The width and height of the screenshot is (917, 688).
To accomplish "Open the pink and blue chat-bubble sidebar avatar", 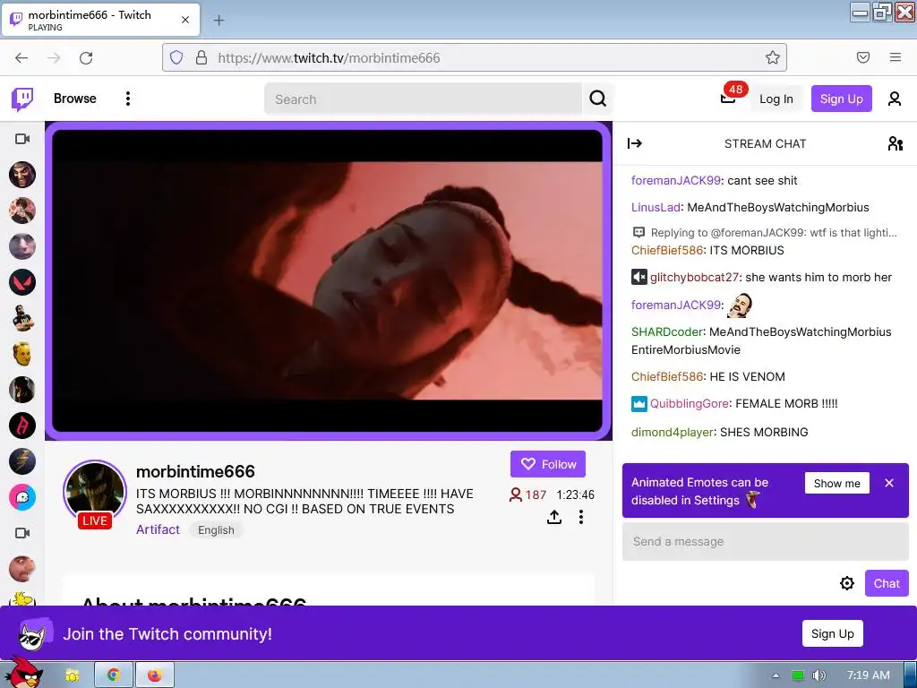I will click(x=22, y=497).
